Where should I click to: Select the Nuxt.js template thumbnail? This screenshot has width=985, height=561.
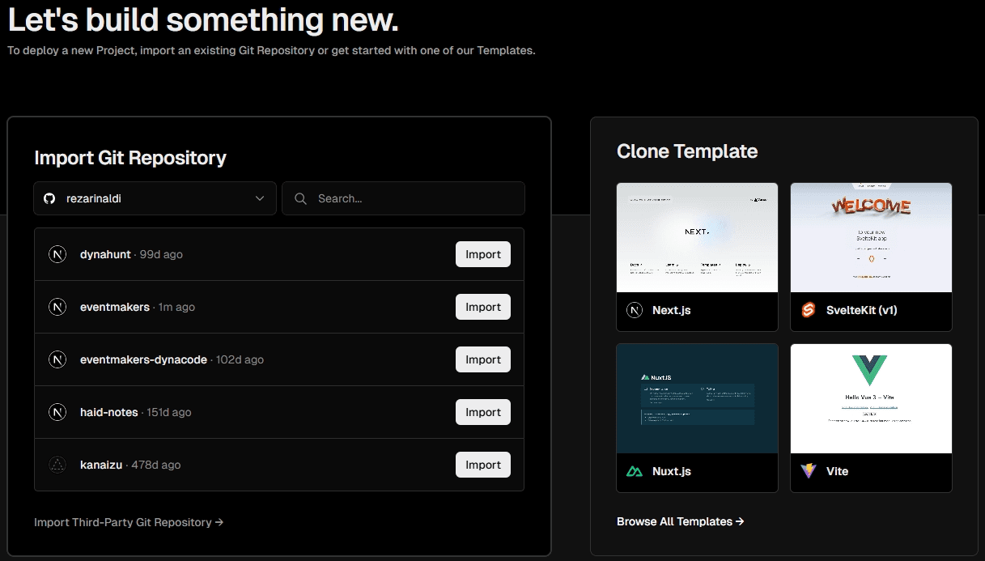(x=697, y=398)
